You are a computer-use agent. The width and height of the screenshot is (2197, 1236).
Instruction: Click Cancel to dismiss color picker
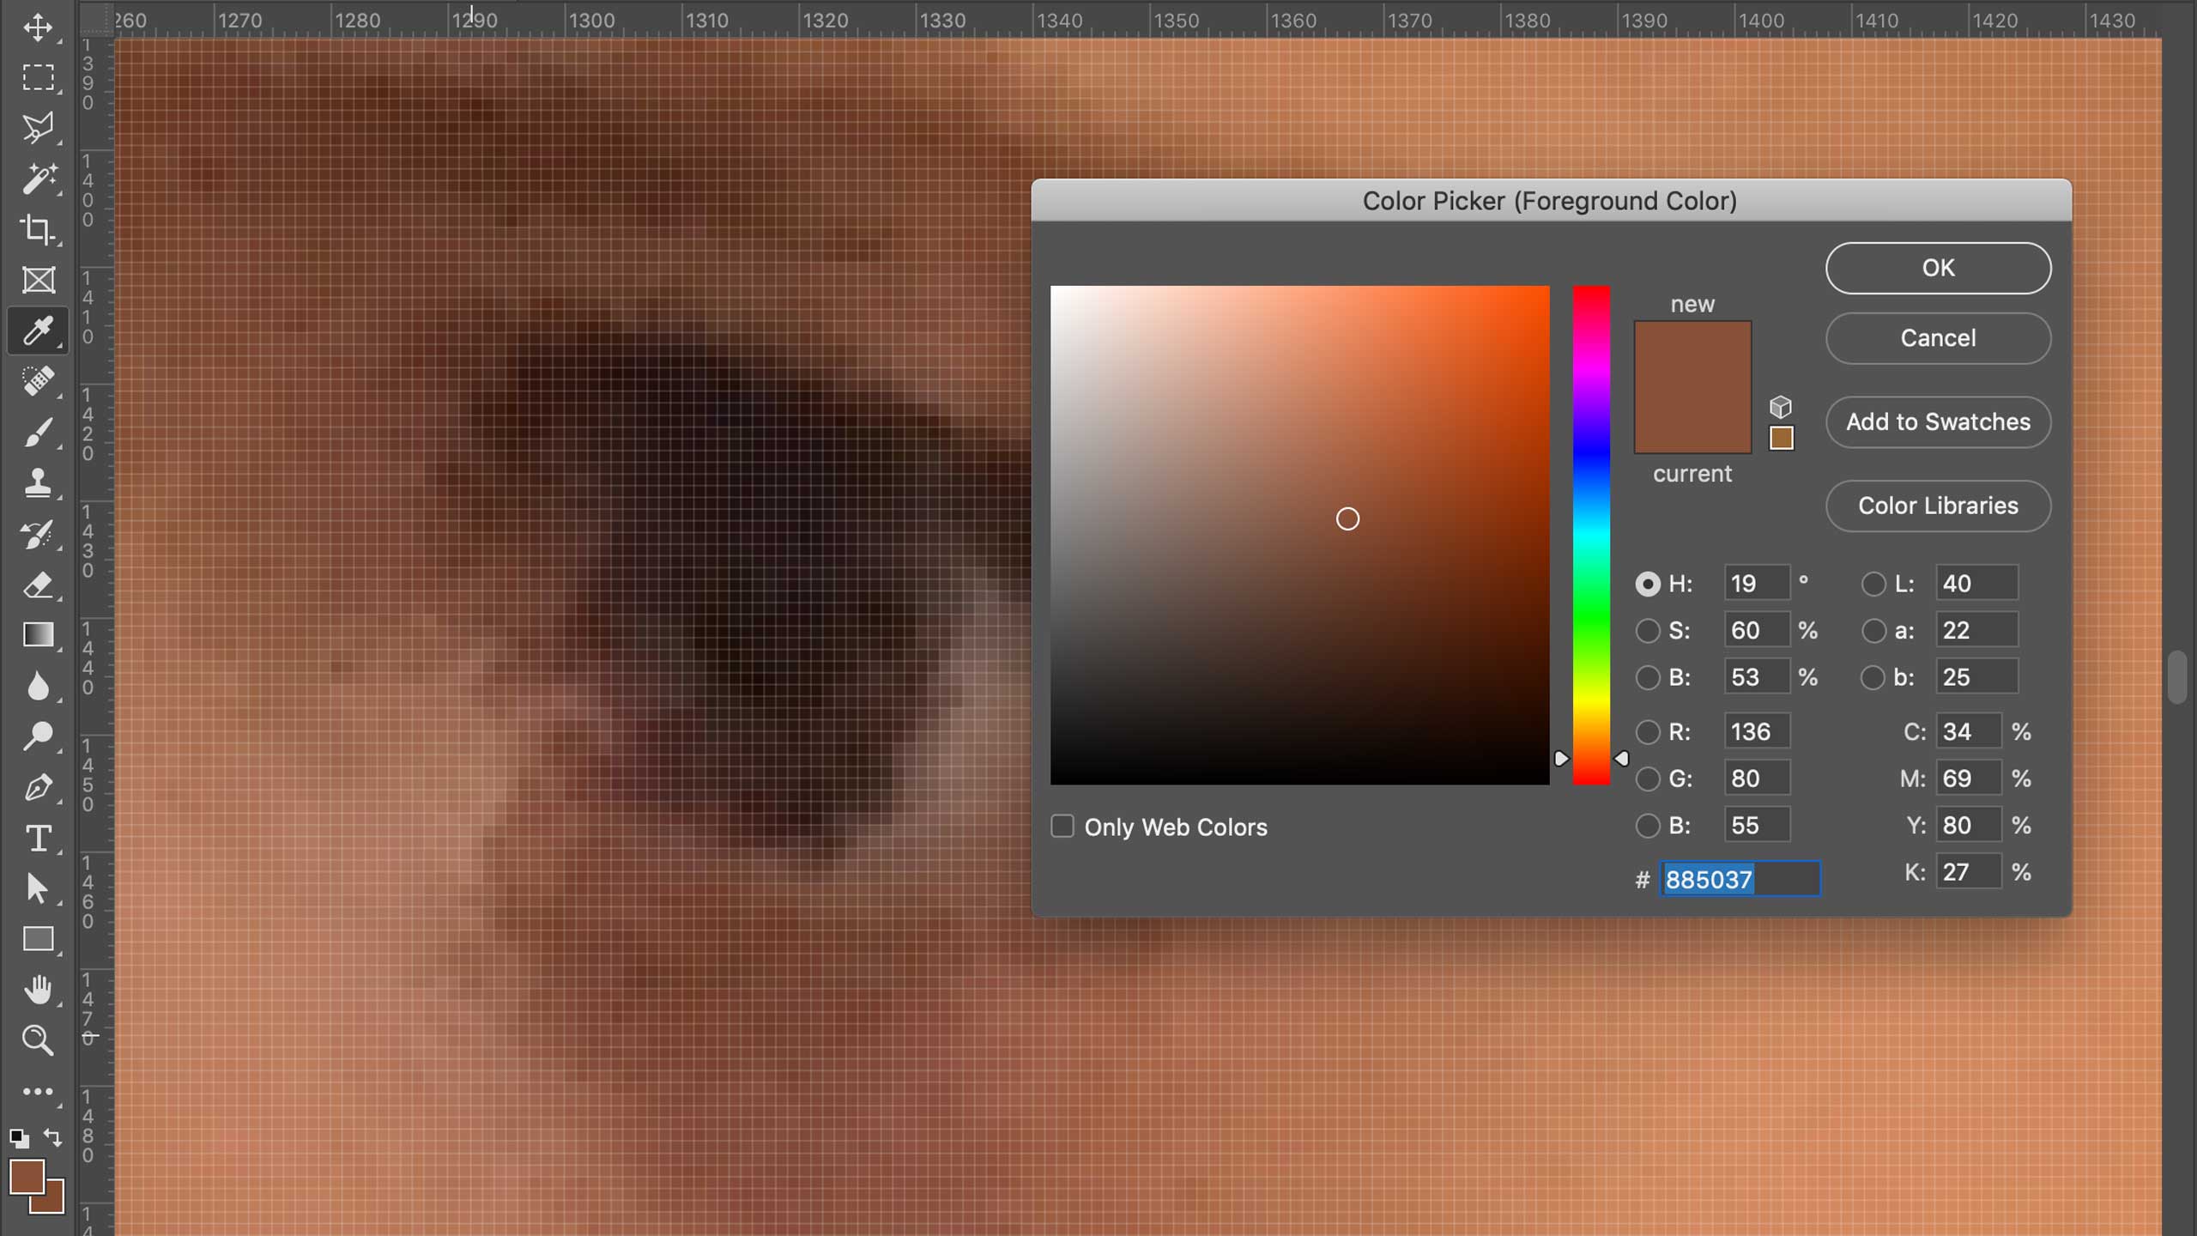click(x=1939, y=338)
